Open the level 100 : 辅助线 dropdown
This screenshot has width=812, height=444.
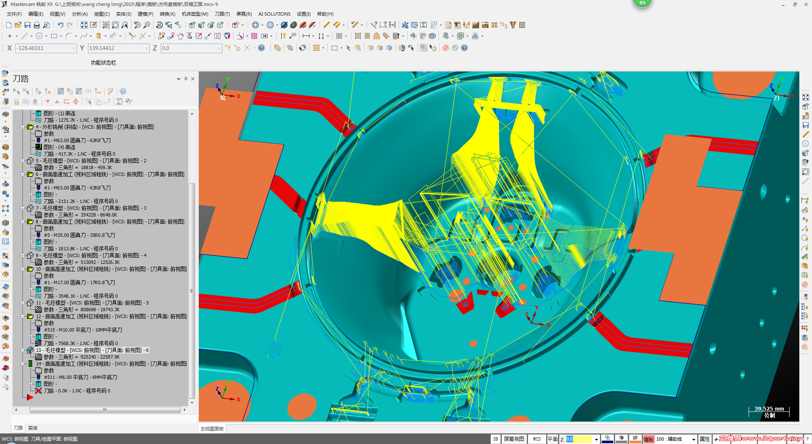tap(694, 439)
